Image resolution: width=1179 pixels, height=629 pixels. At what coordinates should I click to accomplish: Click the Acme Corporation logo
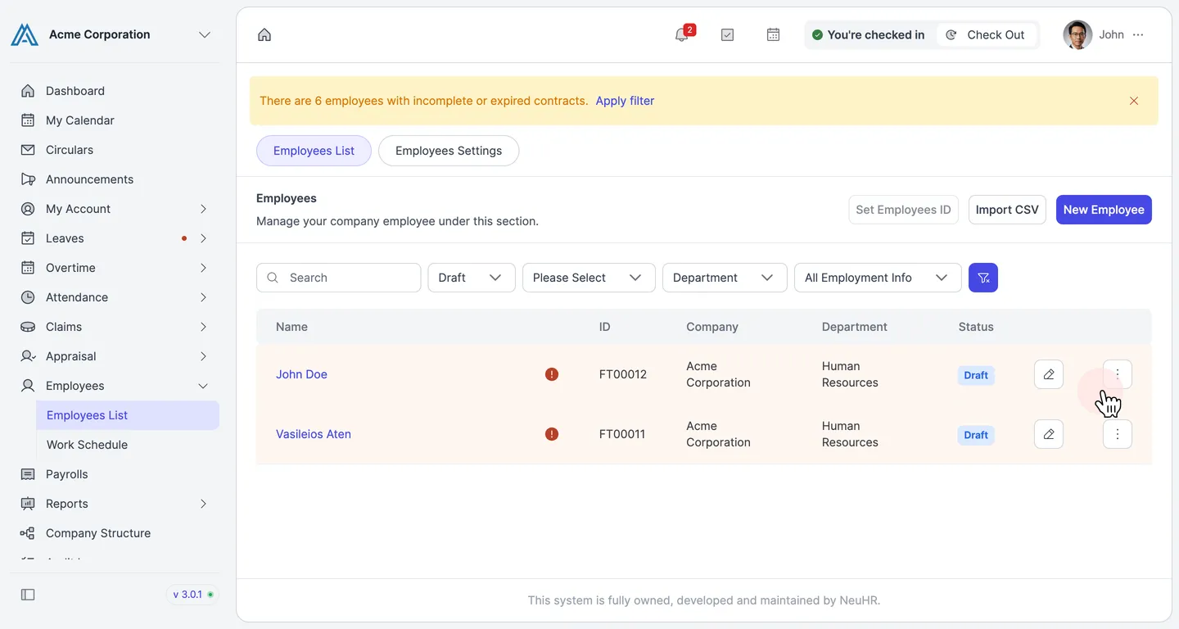coord(25,34)
